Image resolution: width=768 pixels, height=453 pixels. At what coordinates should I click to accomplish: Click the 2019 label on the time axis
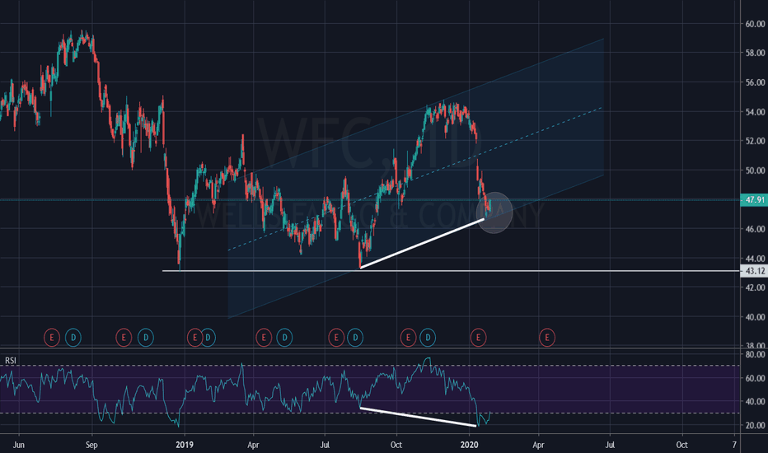pyautogui.click(x=184, y=445)
